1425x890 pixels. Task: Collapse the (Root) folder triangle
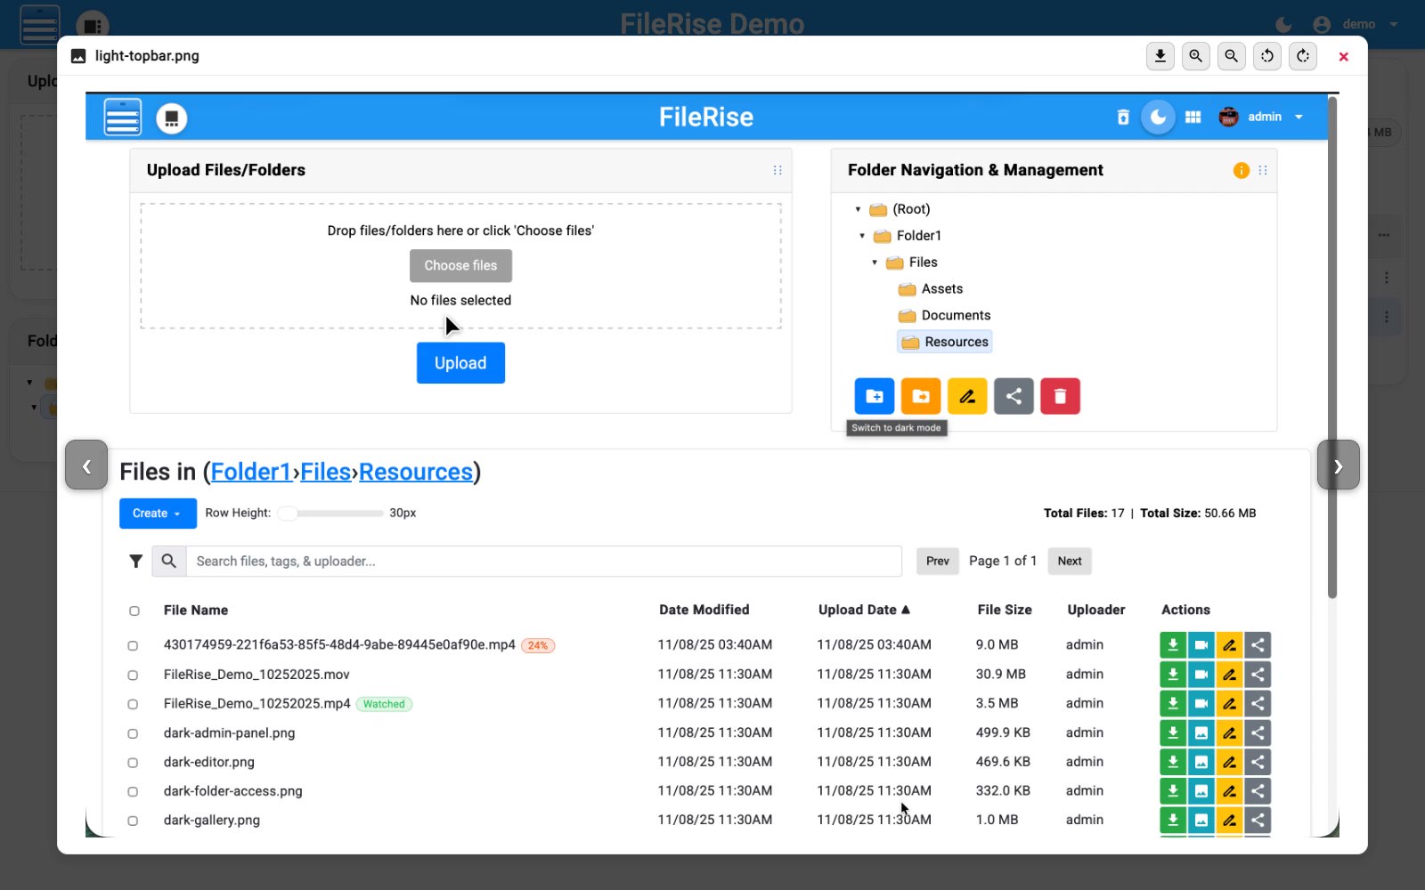[859, 209]
